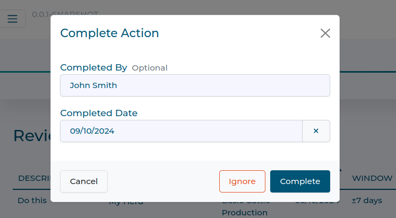Image resolution: width=396 pixels, height=218 pixels.
Task: Clear the Completed Date value
Action: pos(316,131)
